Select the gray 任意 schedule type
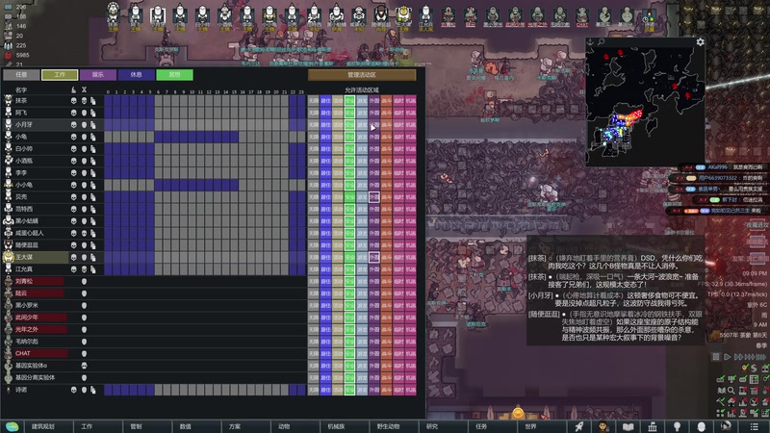 pos(21,75)
